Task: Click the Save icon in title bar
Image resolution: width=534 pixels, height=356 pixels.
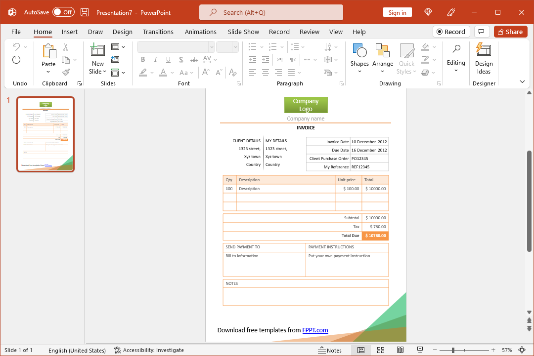Action: tap(85, 12)
